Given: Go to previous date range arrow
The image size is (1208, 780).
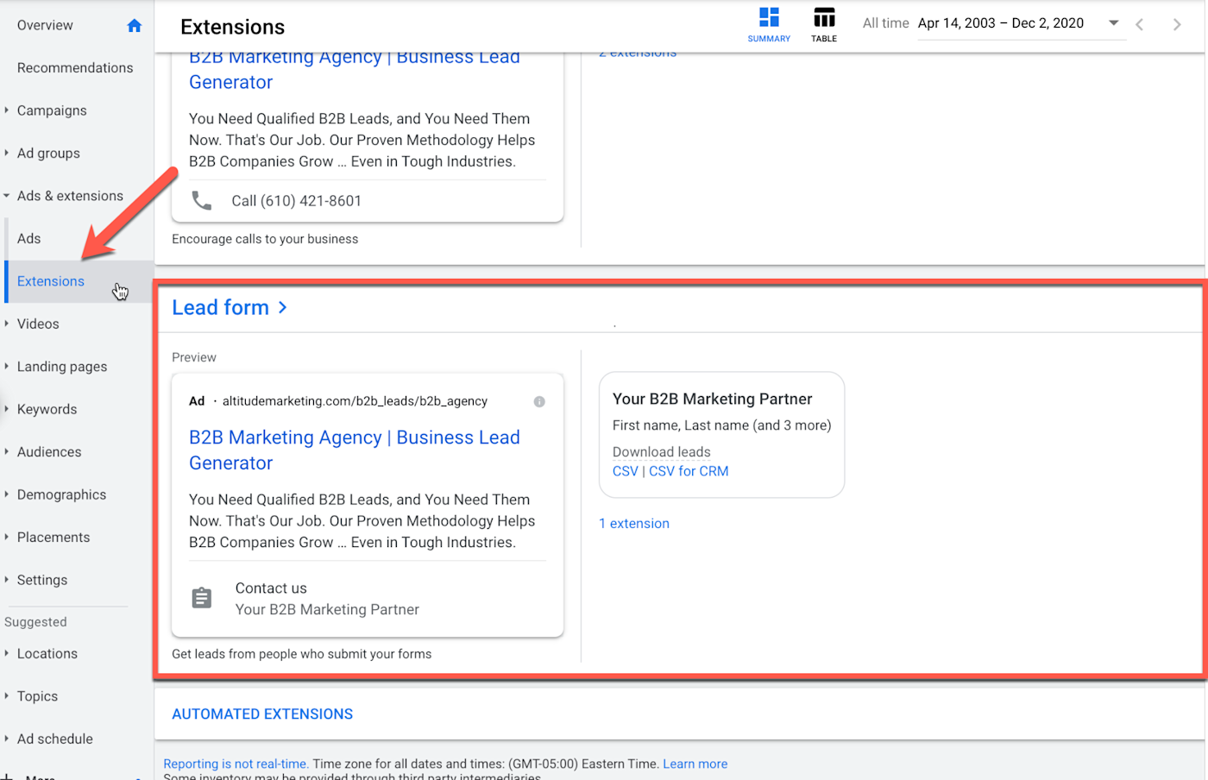Looking at the screenshot, I should pos(1140,24).
